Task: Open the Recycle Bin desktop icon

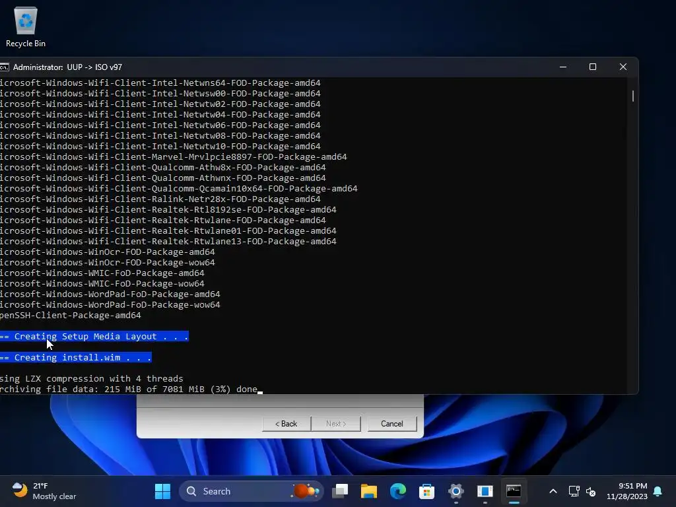Action: click(26, 27)
